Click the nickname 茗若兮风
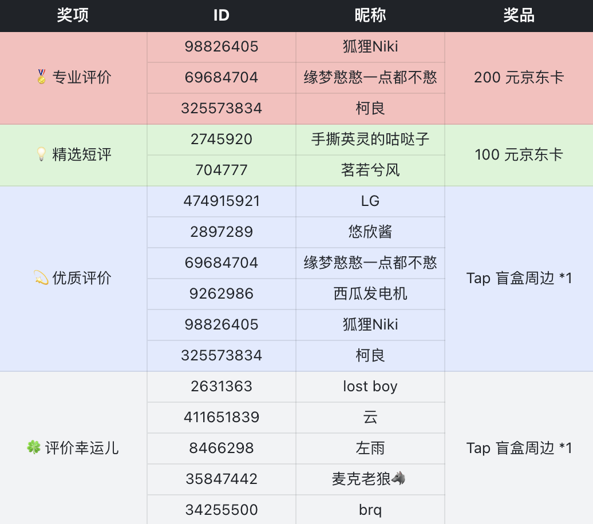The height and width of the screenshot is (524, 593). pyautogui.click(x=370, y=170)
